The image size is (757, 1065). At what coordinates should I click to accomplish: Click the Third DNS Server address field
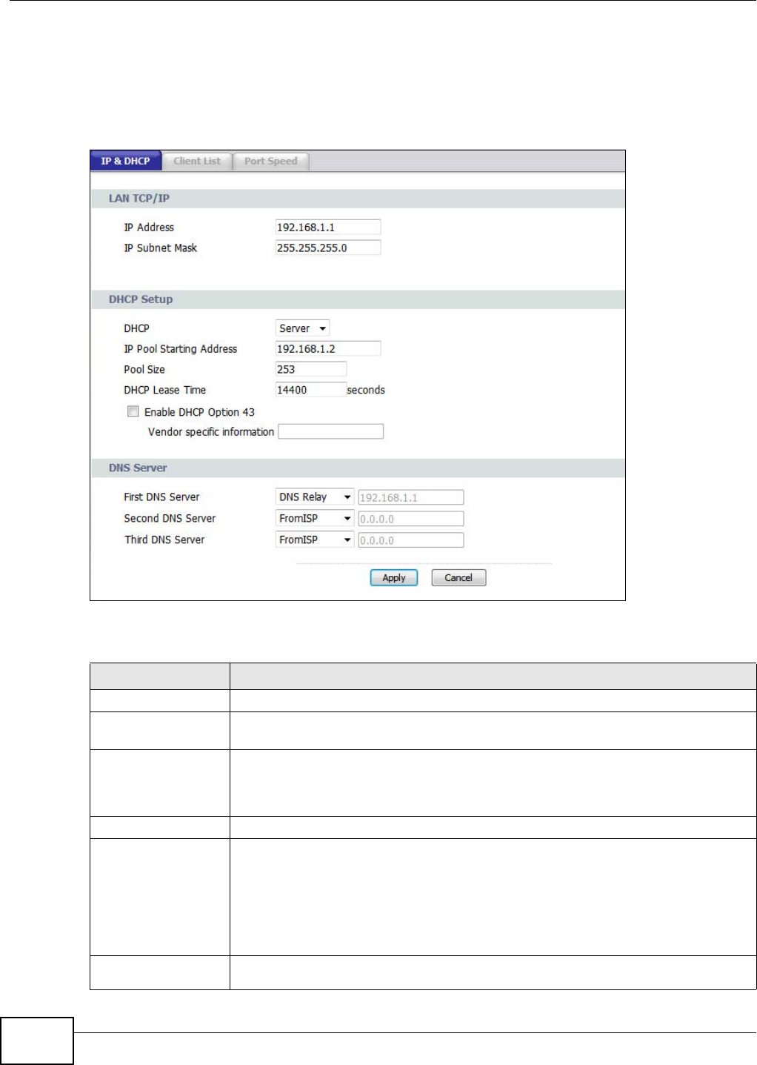tap(411, 540)
